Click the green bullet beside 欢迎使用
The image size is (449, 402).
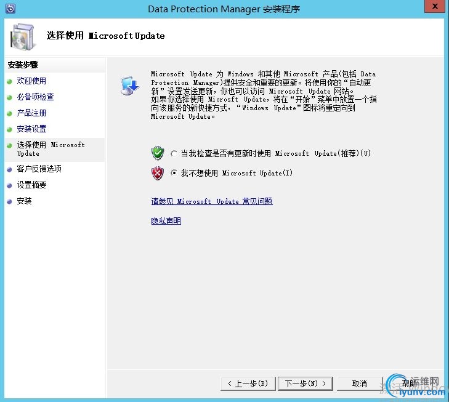tap(9, 81)
